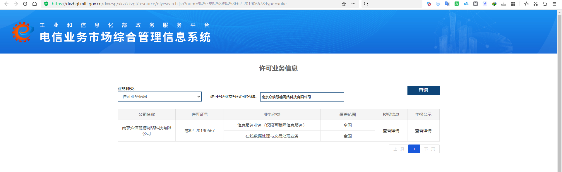Click the 苏B2-20190667 license number cell

tap(200, 131)
